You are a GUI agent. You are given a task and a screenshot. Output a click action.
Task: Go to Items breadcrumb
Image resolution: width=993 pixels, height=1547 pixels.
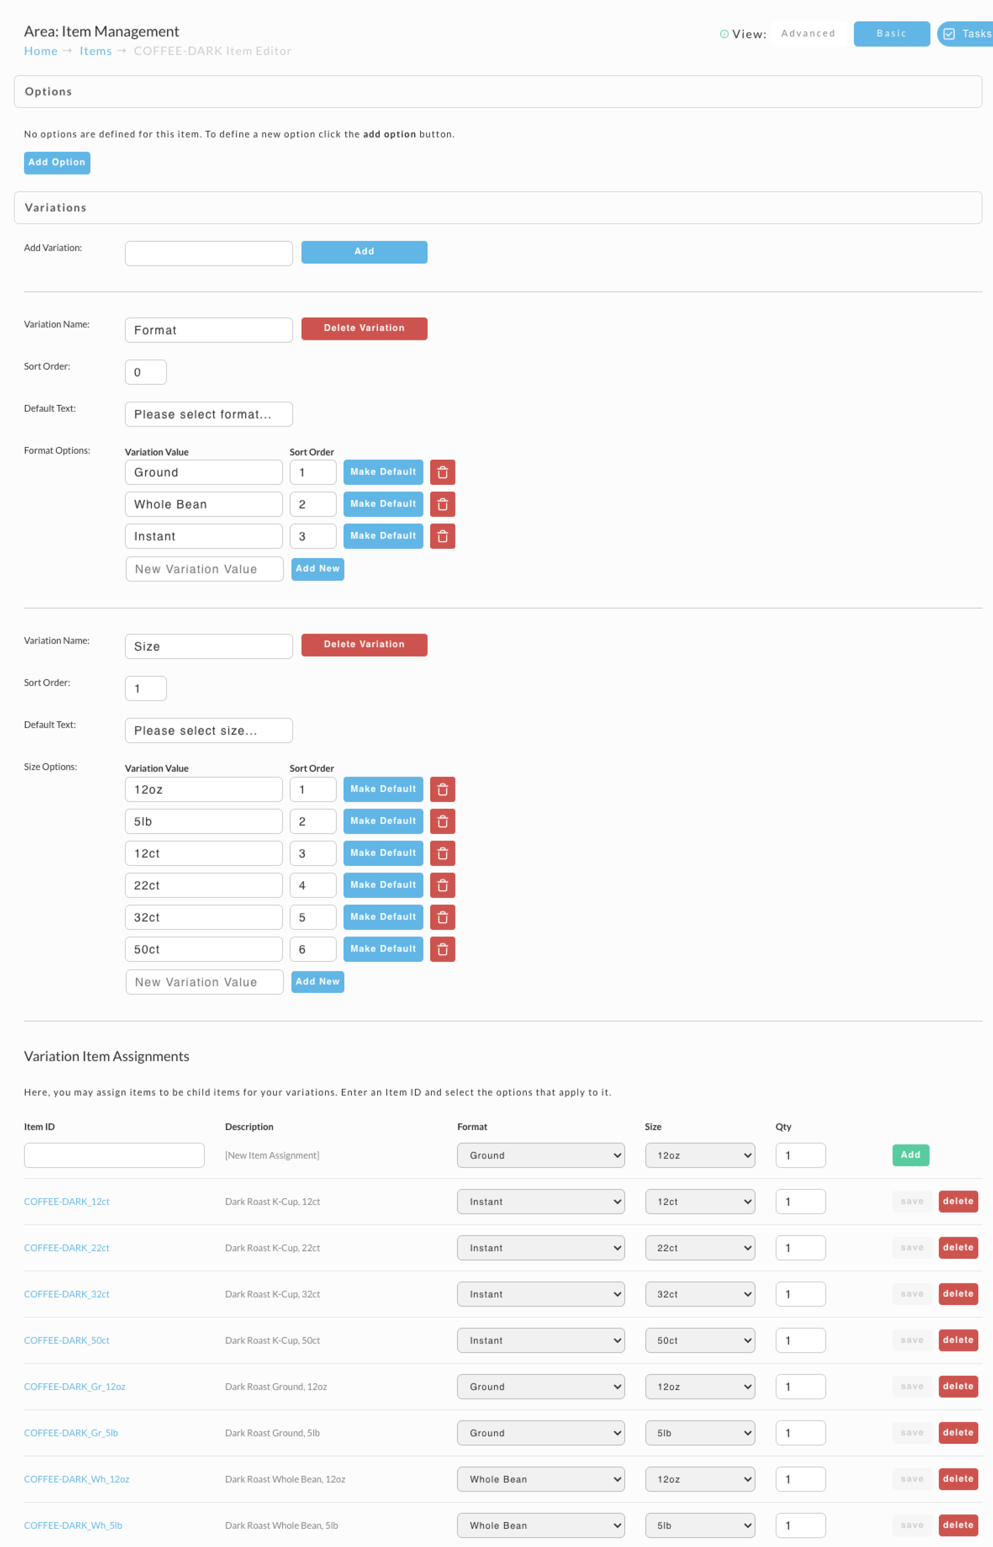click(95, 51)
